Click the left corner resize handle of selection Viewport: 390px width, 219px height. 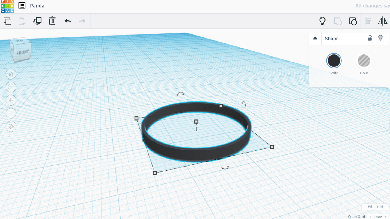pyautogui.click(x=136, y=118)
